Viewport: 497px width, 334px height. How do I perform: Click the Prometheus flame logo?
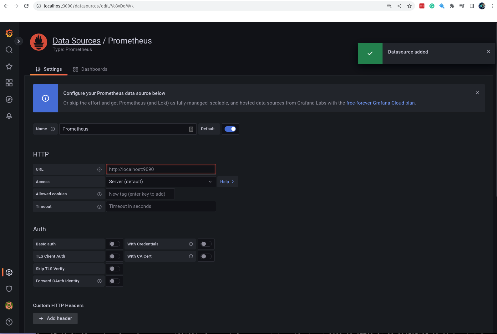[38, 42]
